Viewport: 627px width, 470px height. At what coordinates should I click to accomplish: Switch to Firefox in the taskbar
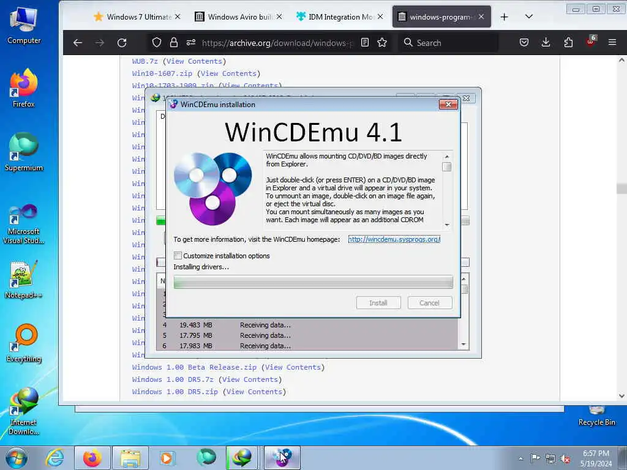(92, 458)
